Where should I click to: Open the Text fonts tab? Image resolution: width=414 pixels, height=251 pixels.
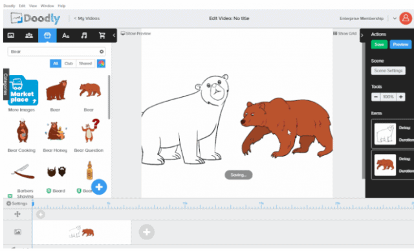click(66, 36)
